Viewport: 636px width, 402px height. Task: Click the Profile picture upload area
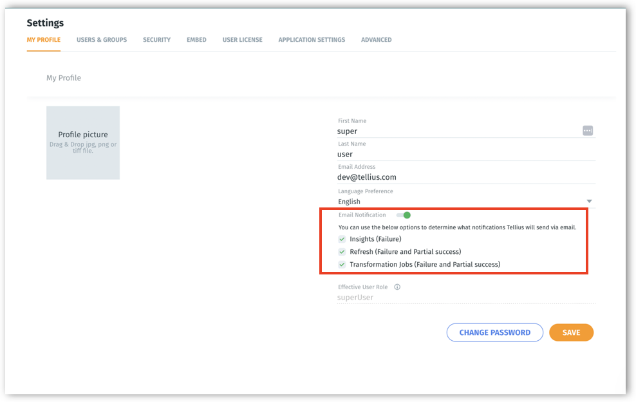83,143
